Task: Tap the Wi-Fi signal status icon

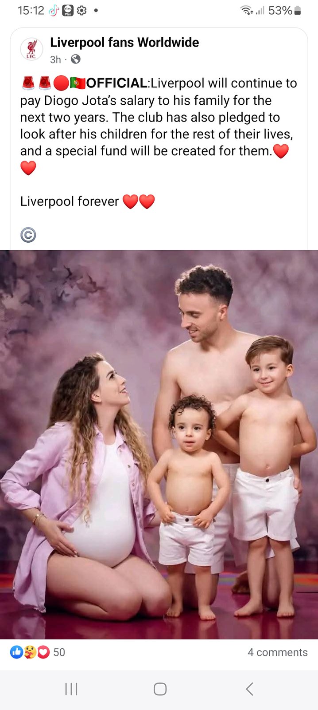Action: [247, 11]
